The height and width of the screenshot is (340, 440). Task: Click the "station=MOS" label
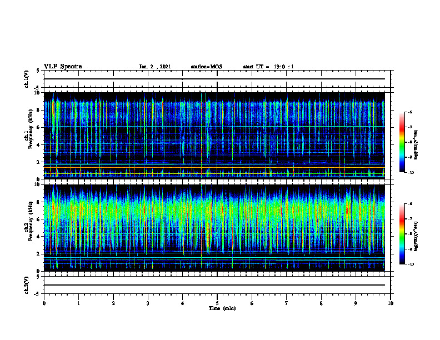pos(207,67)
